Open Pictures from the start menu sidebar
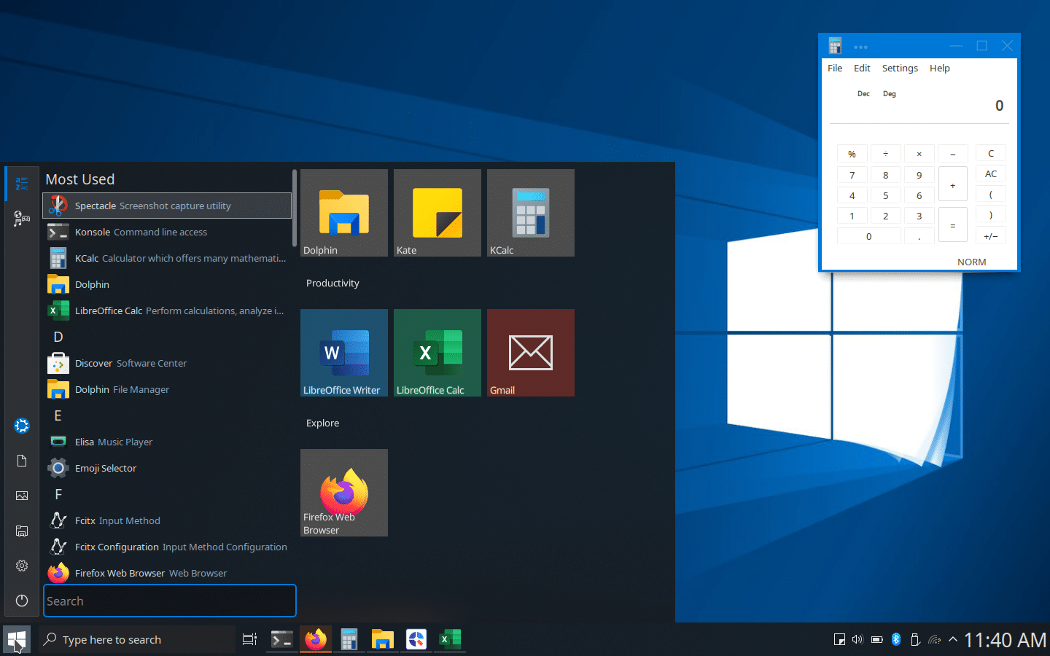 click(x=22, y=496)
